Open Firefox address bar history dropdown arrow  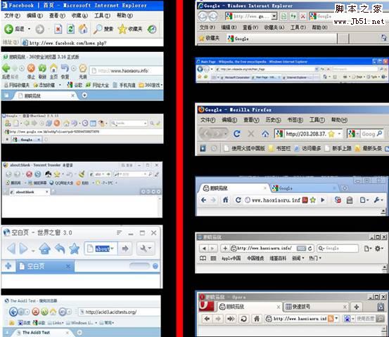tap(339, 134)
